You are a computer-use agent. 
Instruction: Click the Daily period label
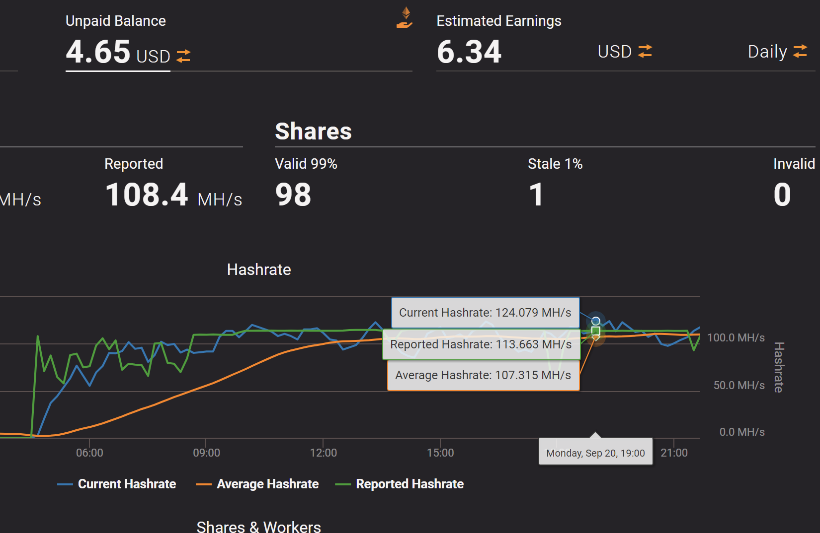click(767, 52)
